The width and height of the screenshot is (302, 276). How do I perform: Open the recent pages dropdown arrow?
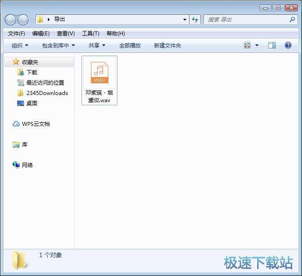click(32, 20)
